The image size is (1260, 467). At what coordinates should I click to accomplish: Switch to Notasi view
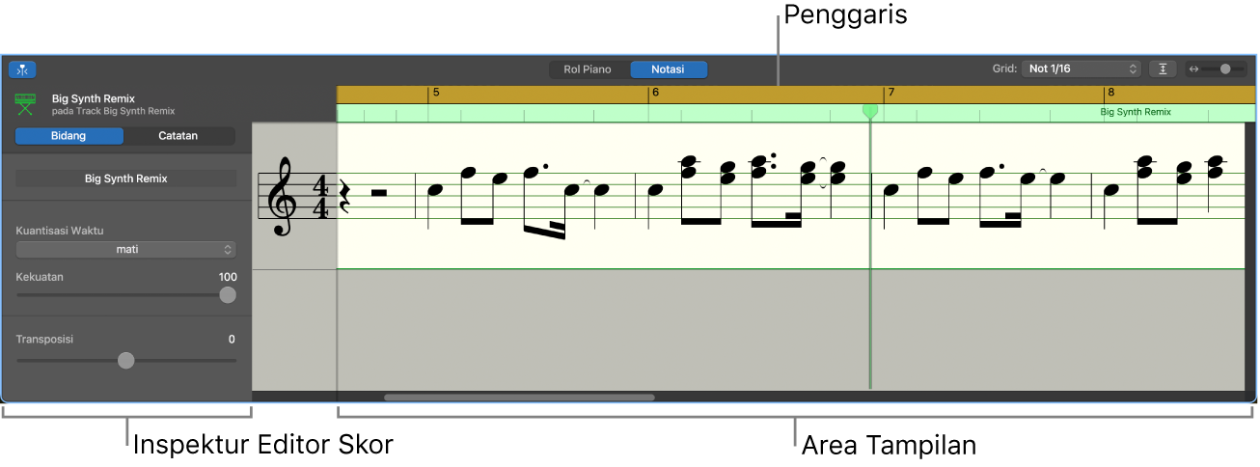coord(669,69)
